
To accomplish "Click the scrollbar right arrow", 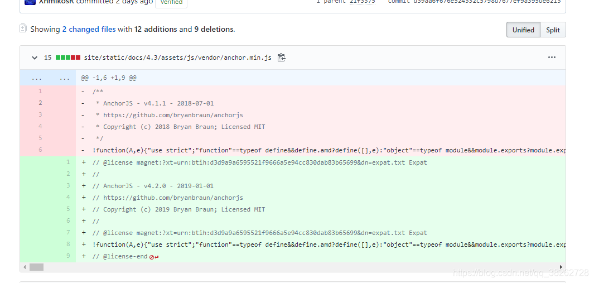I will 561,267.
